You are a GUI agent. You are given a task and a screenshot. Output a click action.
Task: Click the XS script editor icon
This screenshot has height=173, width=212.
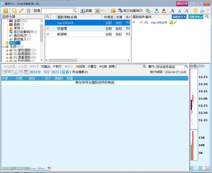pos(5,10)
